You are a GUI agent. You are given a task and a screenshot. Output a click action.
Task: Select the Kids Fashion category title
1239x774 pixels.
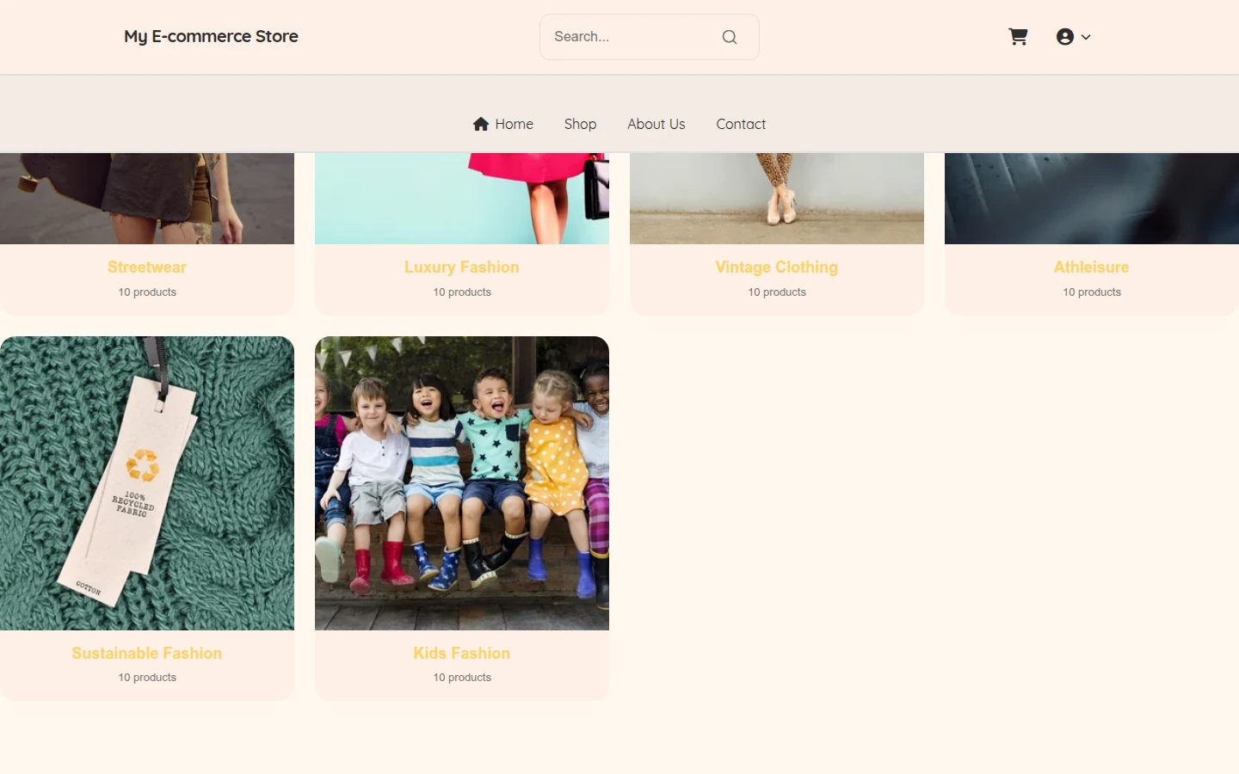point(462,654)
